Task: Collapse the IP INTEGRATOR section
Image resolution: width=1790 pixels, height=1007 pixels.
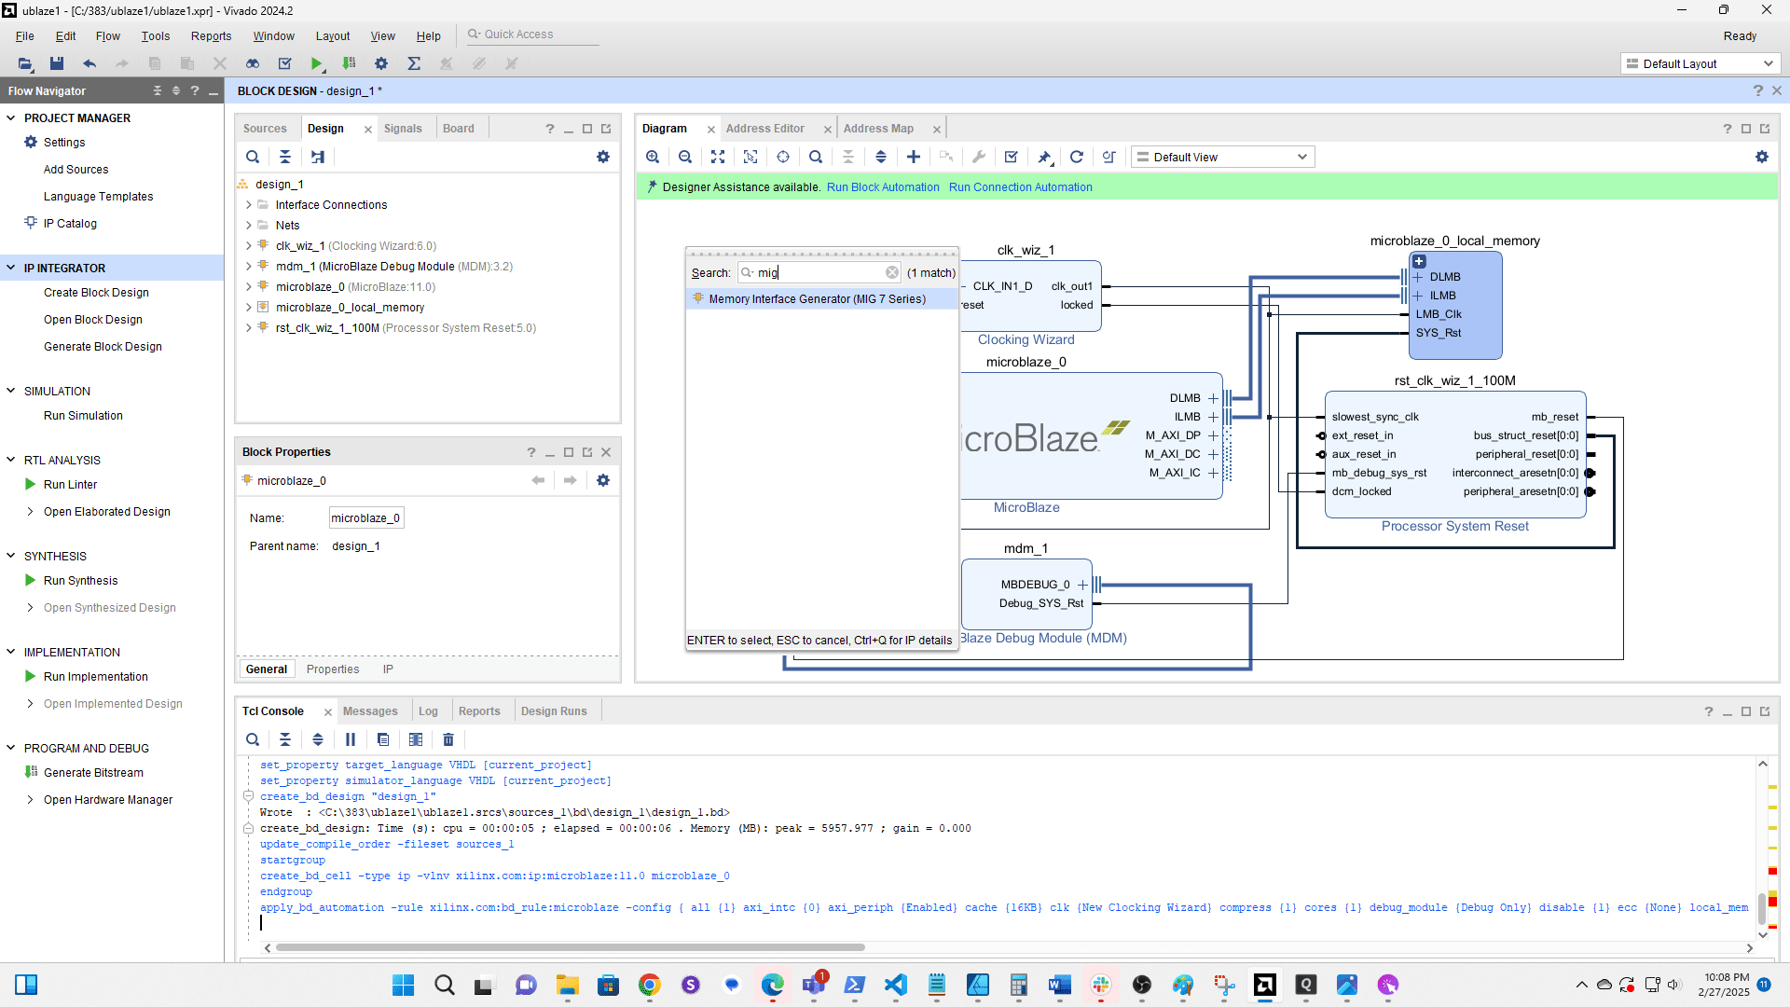Action: 12,268
